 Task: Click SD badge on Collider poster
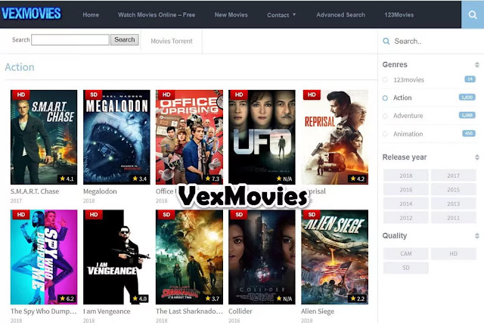(x=239, y=214)
